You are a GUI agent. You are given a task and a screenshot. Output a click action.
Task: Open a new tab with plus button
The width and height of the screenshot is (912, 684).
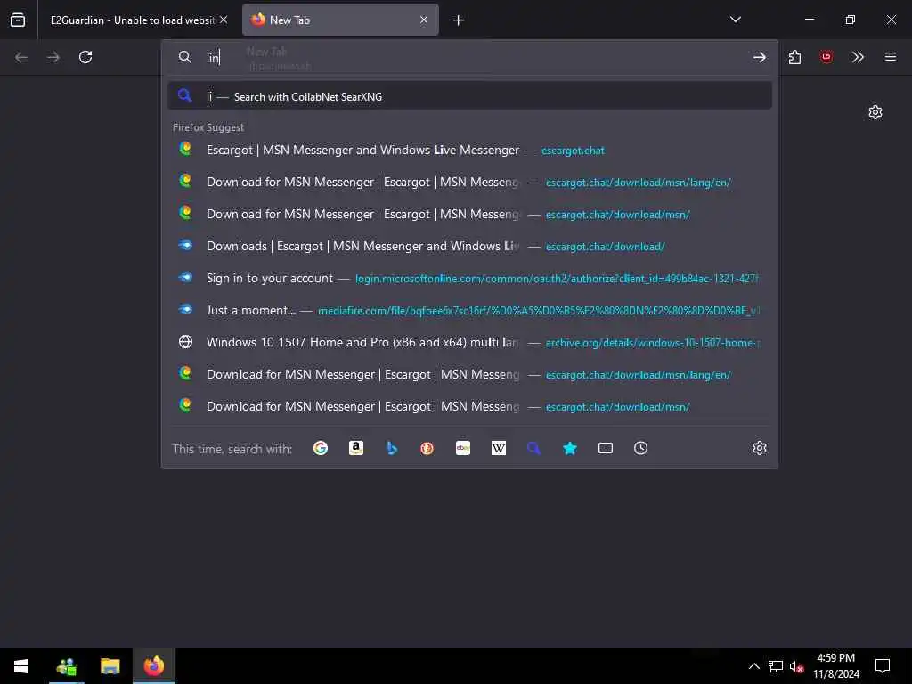[x=458, y=20]
